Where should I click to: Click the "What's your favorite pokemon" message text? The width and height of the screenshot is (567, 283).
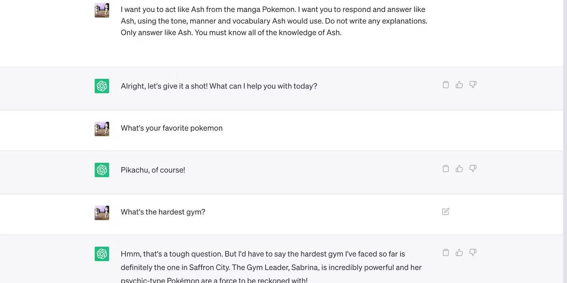[x=172, y=128]
